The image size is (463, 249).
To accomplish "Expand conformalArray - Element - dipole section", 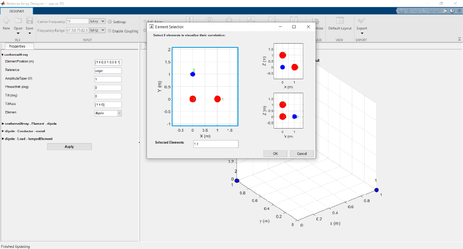I will (29, 124).
